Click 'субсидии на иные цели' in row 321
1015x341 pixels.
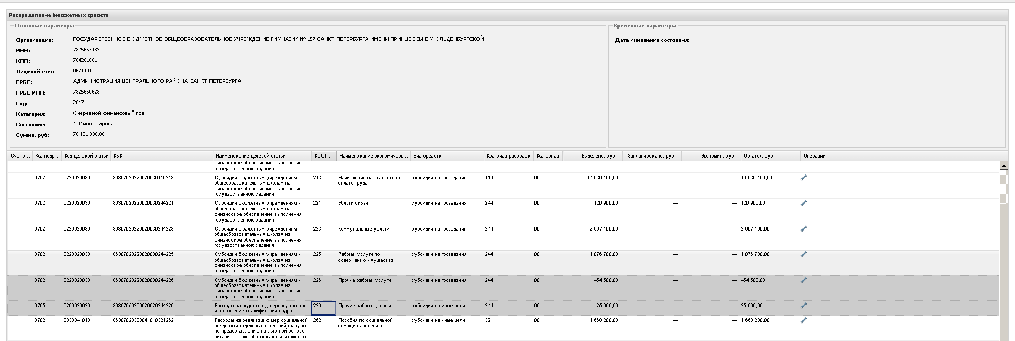438,320
